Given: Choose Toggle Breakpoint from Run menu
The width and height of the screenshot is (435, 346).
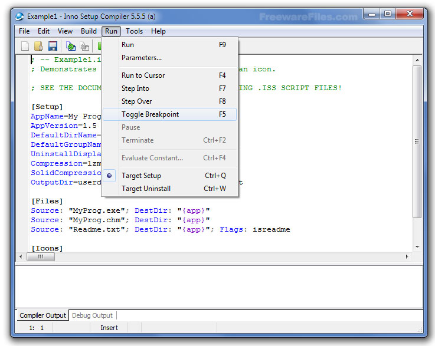Looking at the screenshot, I should (x=150, y=114).
